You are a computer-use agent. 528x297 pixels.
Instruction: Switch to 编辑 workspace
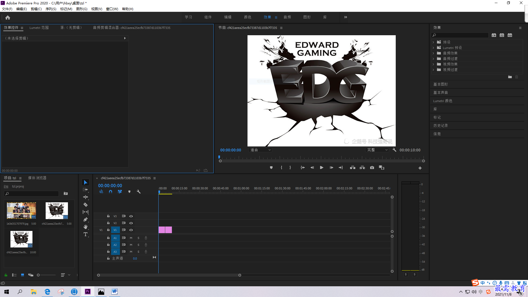point(228,17)
